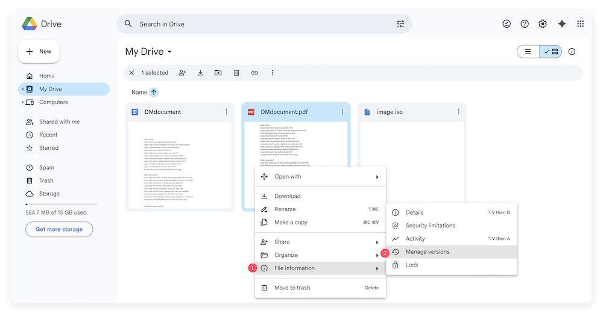Select Manage versions from the submenu
Image resolution: width=603 pixels, height=314 pixels.
428,252
